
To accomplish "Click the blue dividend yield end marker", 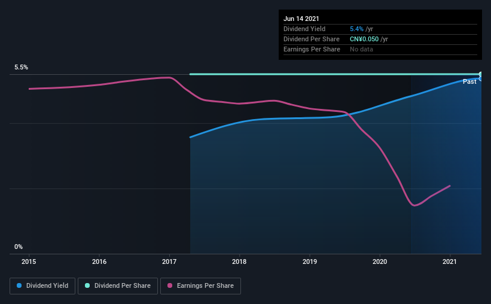I will tap(481, 78).
